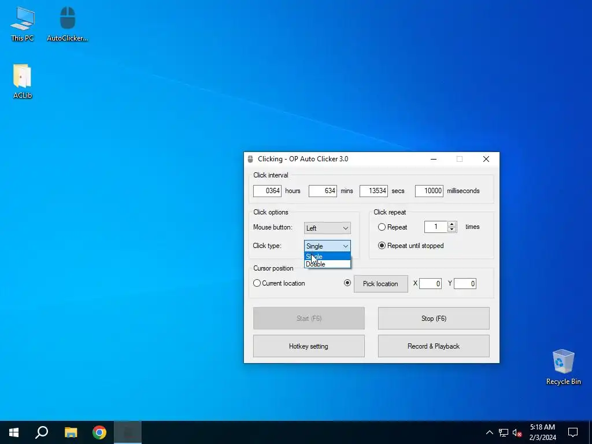Open Record & Playback
The image size is (592, 444).
point(434,346)
